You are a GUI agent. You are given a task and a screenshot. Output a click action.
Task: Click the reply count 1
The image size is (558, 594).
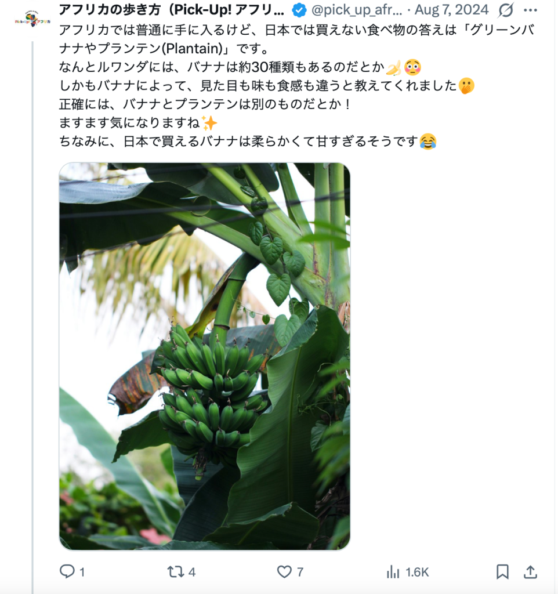pyautogui.click(x=82, y=572)
